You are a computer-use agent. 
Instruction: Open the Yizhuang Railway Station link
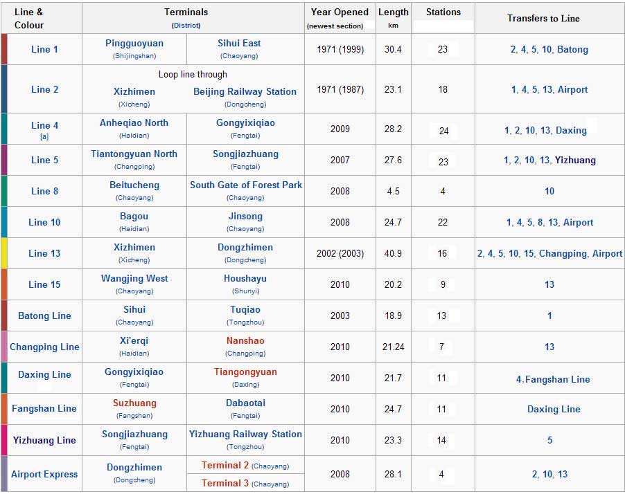coord(245,434)
